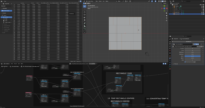Click the green Y axis on navigation gizmo

(164, 6)
